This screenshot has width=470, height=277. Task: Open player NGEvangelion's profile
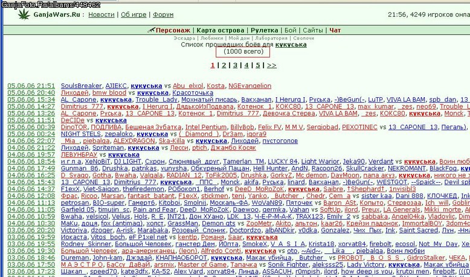[x=249, y=86]
